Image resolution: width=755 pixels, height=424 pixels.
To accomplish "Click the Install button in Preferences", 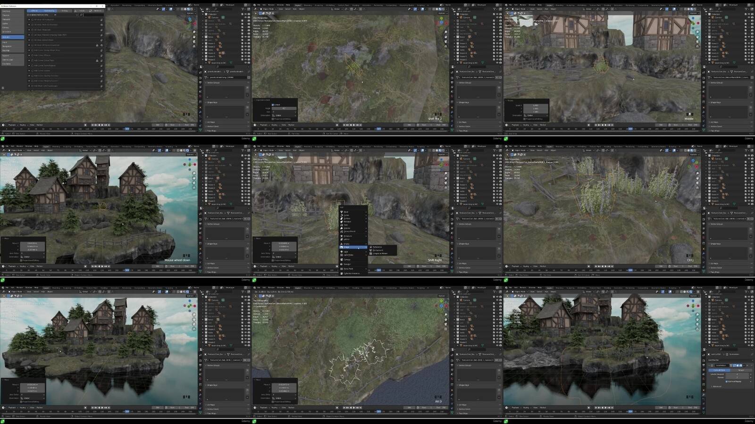I will click(x=80, y=10).
